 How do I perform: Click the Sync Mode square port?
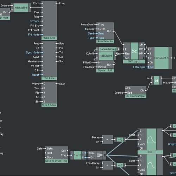[x=42, y=52]
